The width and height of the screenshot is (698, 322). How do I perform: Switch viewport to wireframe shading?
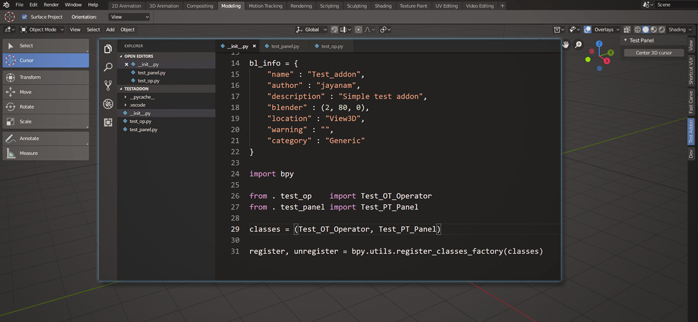639,29
